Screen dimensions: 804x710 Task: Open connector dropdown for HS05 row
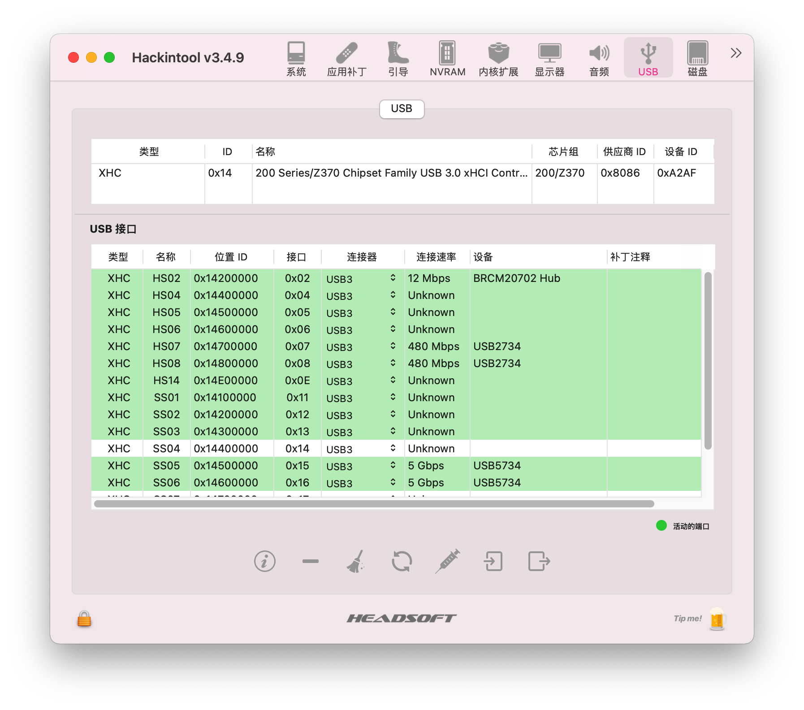361,312
